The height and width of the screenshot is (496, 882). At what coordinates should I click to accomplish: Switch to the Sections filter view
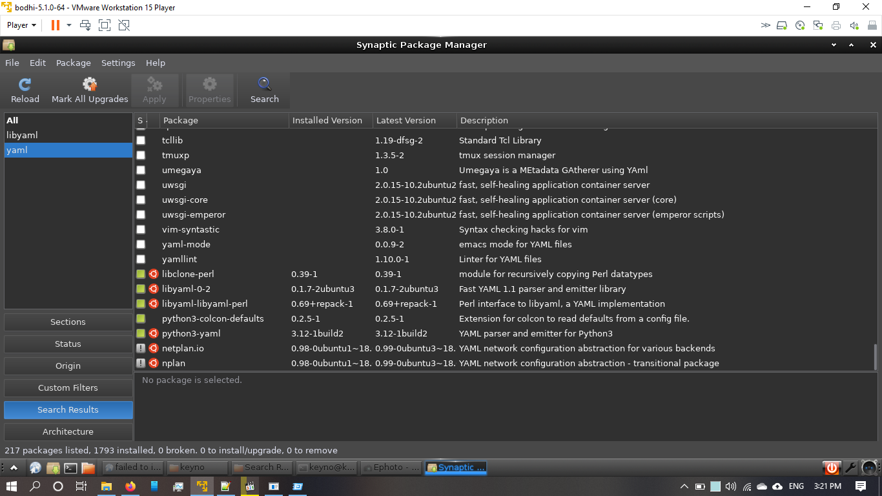pyautogui.click(x=68, y=322)
